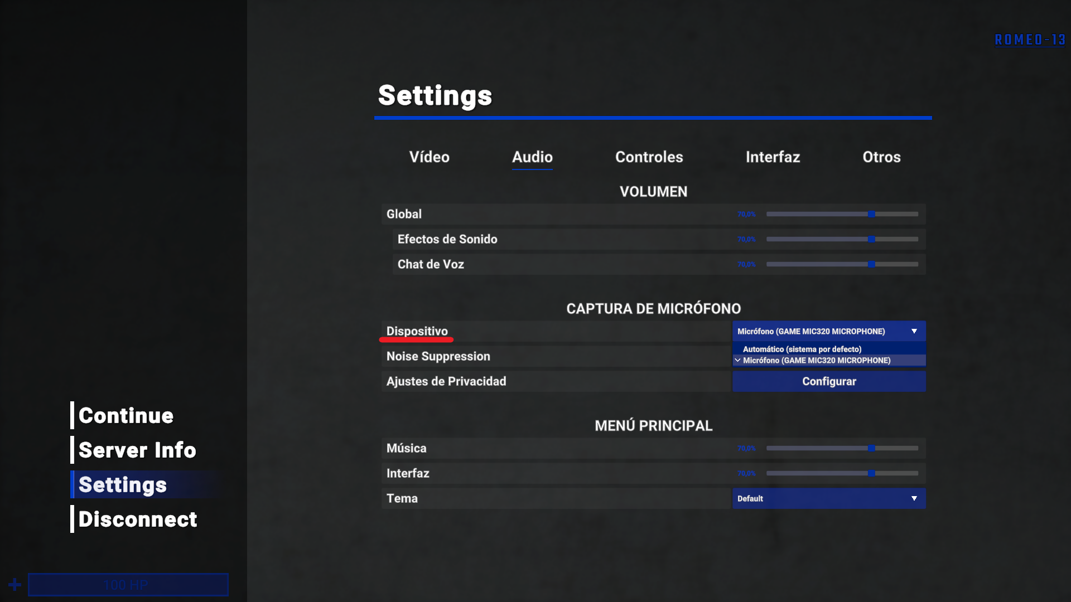Open Server Info from the side menu

(137, 450)
